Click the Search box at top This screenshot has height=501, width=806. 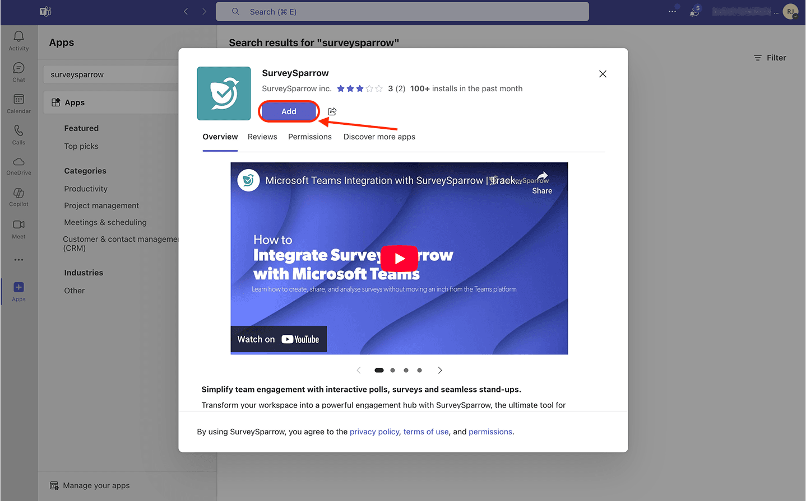coord(402,12)
